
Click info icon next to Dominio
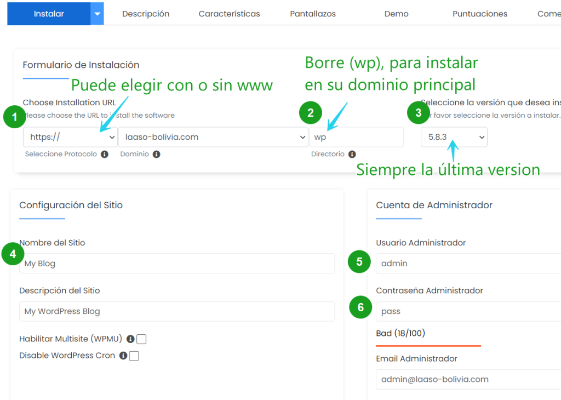pos(156,154)
